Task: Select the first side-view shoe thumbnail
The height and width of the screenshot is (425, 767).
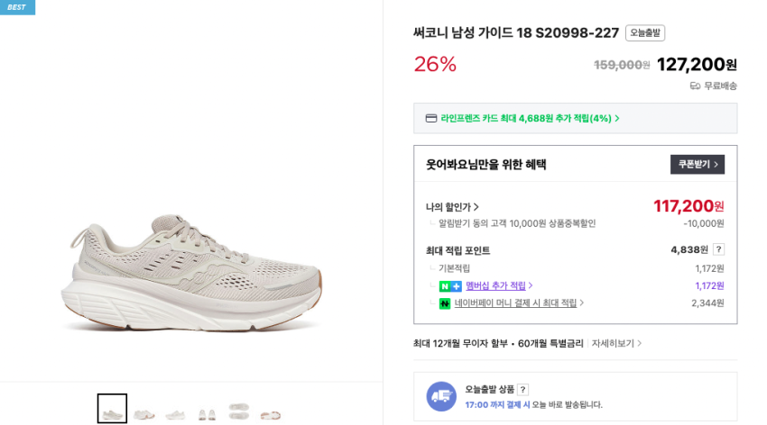Action: [112, 409]
